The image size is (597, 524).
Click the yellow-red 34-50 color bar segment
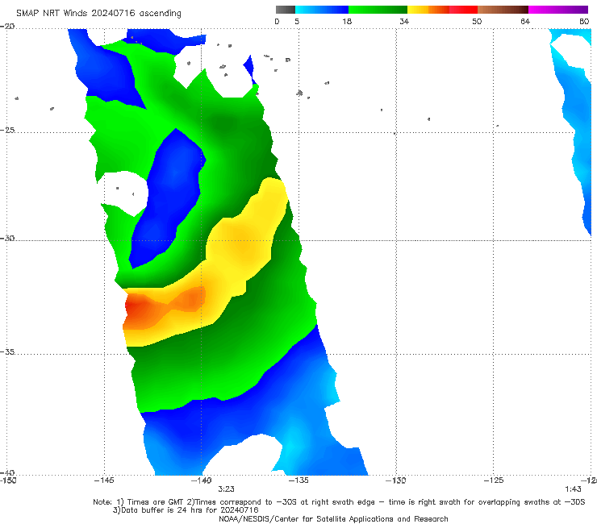coord(442,10)
